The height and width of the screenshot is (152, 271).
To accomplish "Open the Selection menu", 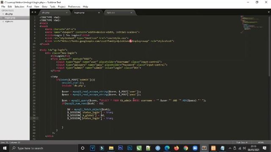I will [19, 7].
